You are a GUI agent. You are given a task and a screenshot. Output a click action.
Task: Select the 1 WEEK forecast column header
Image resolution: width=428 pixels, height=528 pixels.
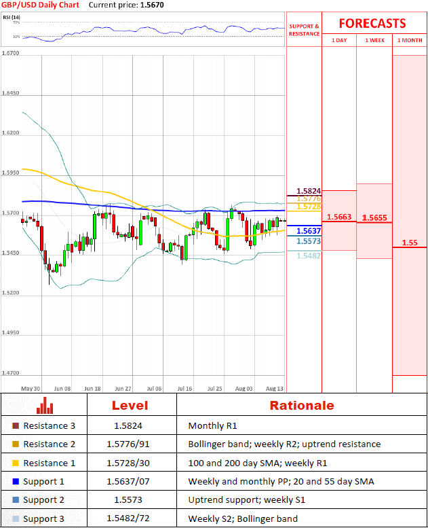pos(374,40)
